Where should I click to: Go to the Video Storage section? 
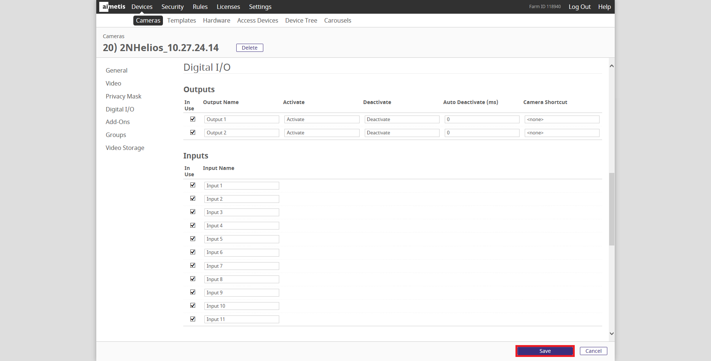[125, 148]
